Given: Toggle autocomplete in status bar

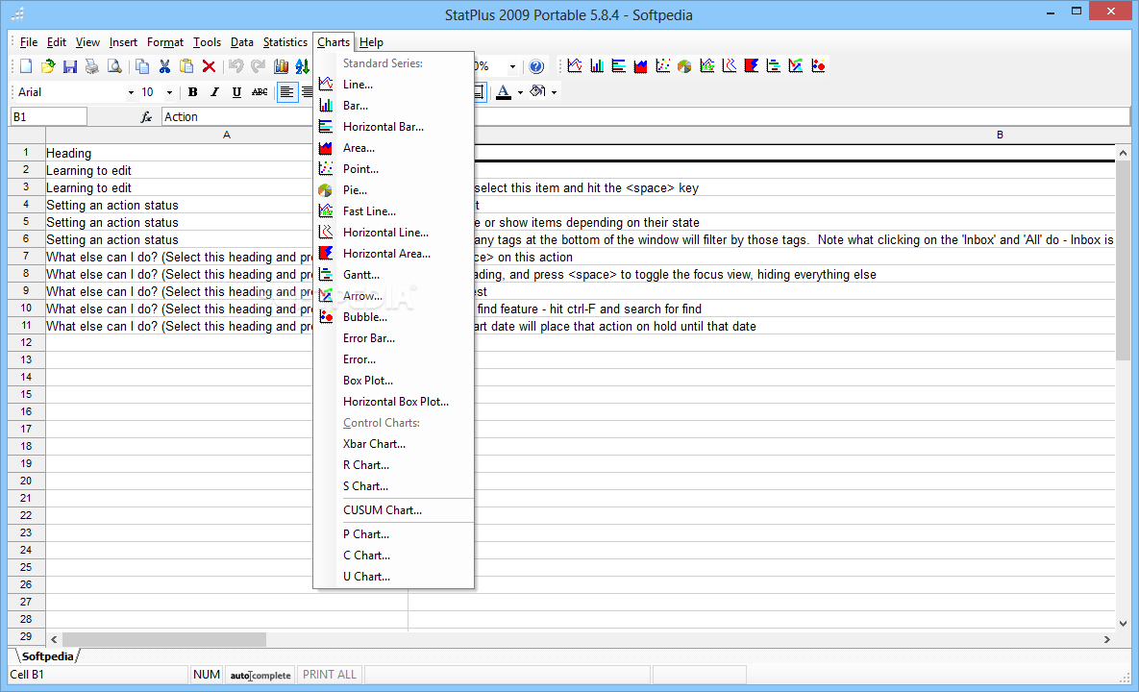Looking at the screenshot, I should (260, 675).
